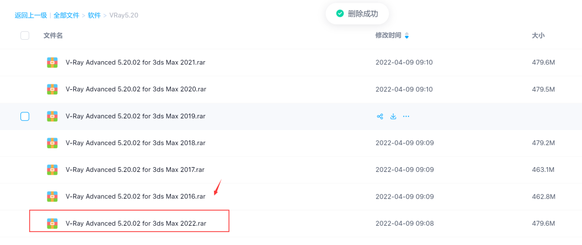
Task: Navigate to 全部文件 breadcrumb
Action: coord(67,15)
